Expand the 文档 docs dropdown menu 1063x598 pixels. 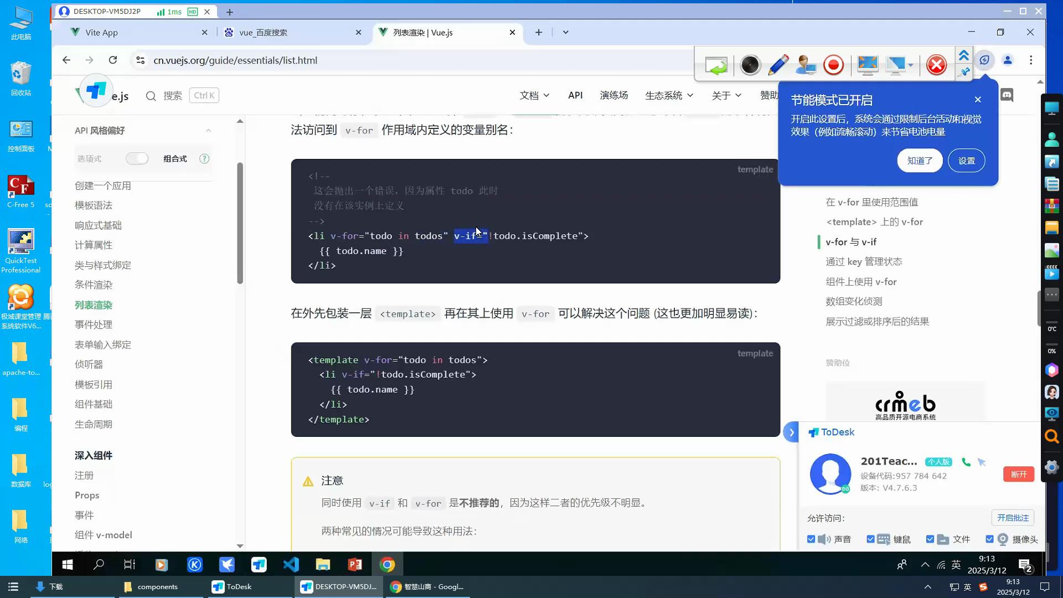(x=534, y=95)
